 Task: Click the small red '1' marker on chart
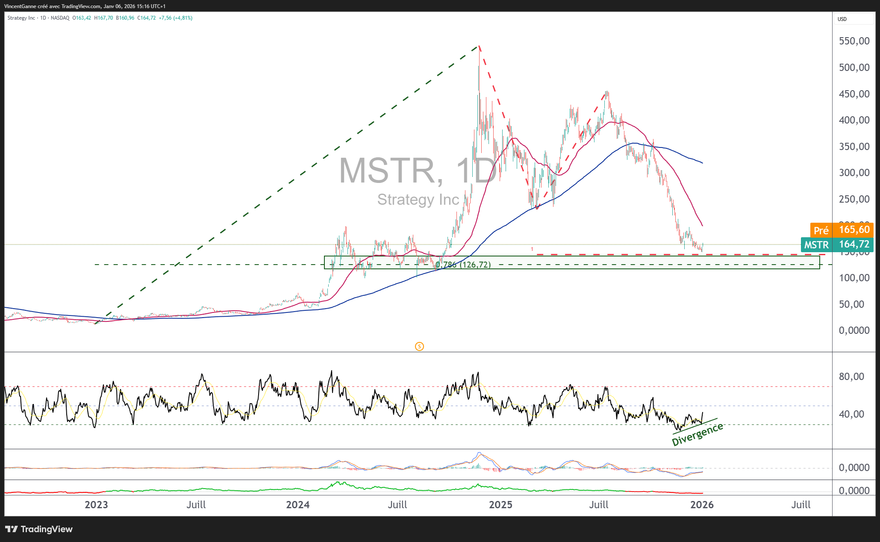[x=532, y=249]
